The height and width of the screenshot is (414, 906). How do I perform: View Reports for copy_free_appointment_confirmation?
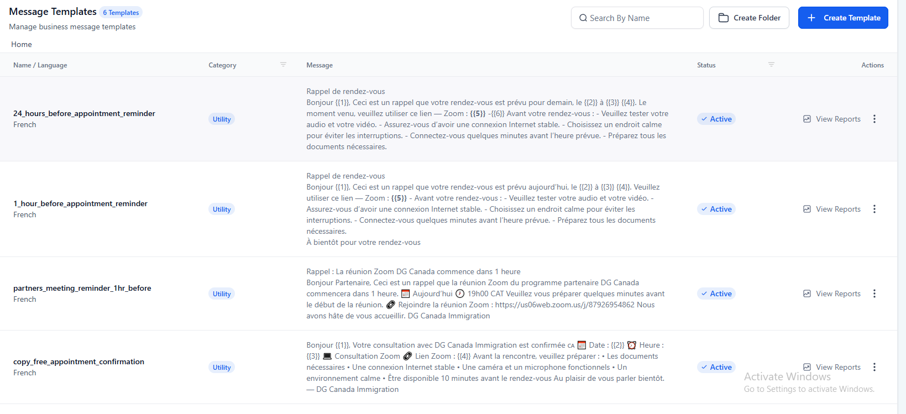pos(832,367)
